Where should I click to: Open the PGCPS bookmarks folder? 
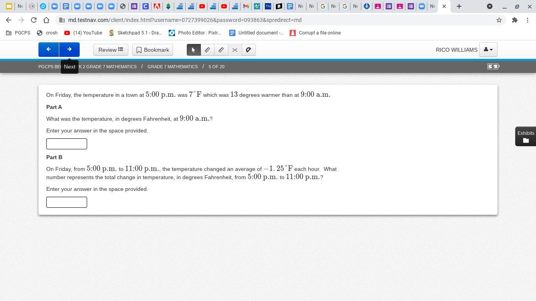pyautogui.click(x=18, y=33)
